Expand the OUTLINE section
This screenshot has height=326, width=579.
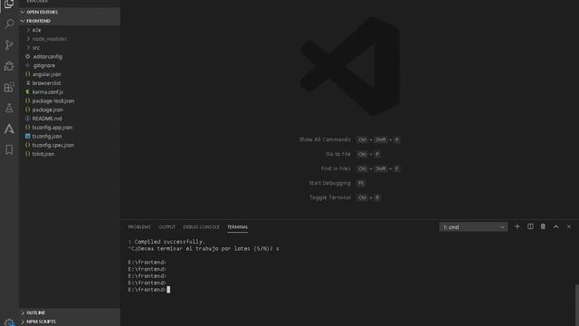[x=70, y=312]
